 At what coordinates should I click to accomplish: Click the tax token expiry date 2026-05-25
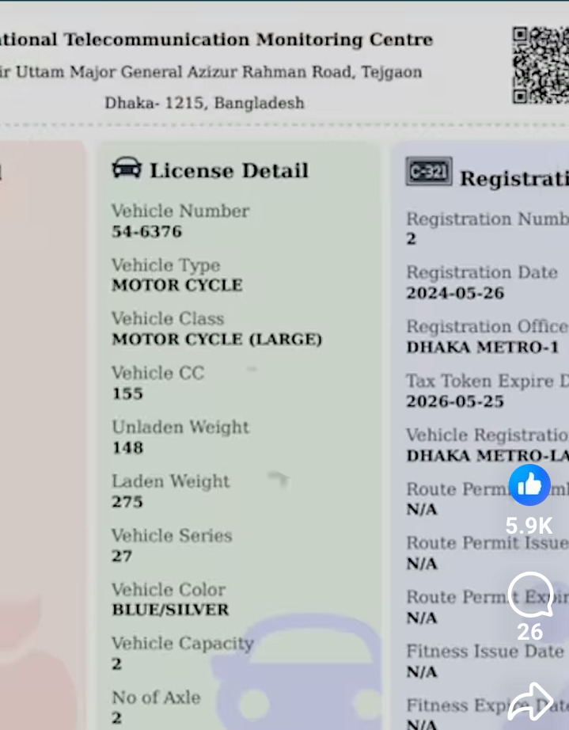click(455, 401)
